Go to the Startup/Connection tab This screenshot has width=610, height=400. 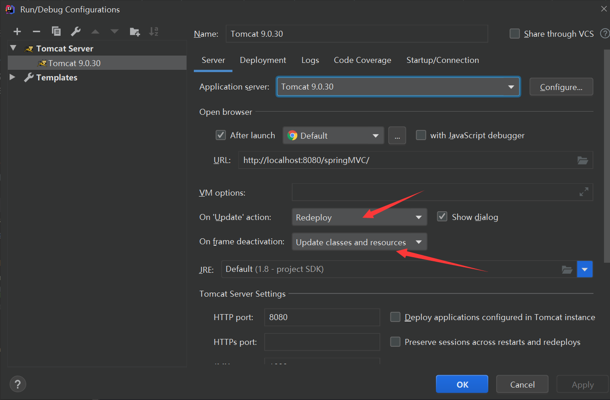(442, 60)
